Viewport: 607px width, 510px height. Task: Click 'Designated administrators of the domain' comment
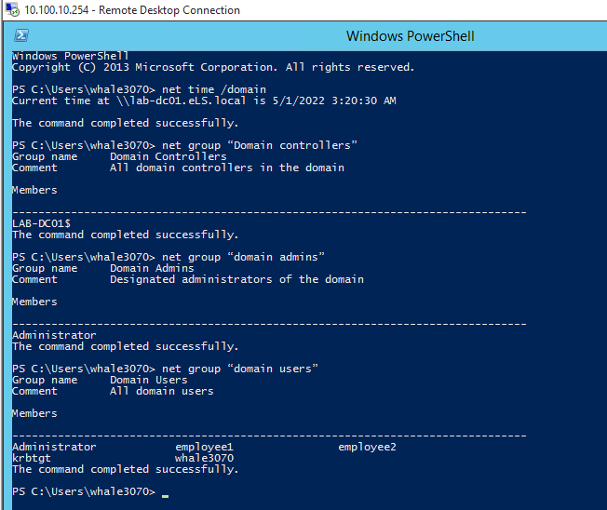(236, 279)
